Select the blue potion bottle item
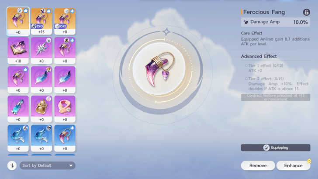The width and height of the screenshot is (318, 179). pyautogui.click(x=18, y=109)
